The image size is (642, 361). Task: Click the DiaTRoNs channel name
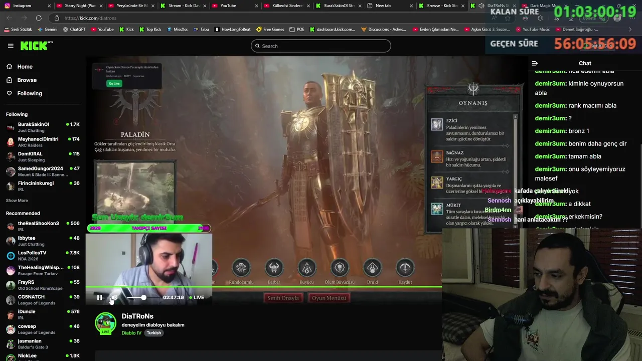point(137,316)
